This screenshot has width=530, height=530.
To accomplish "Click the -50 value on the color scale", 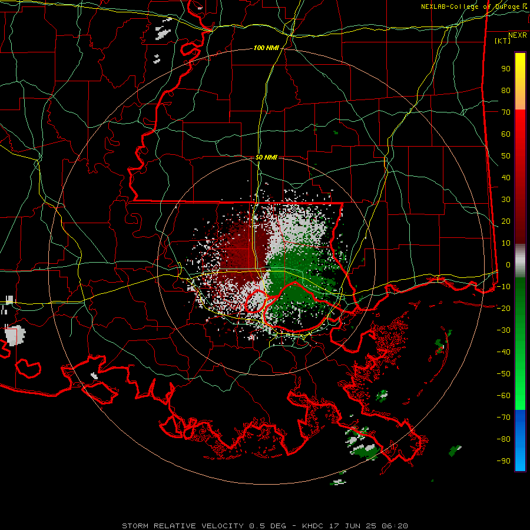I will click(503, 374).
